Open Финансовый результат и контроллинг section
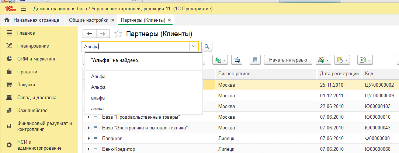 [x=45, y=126]
